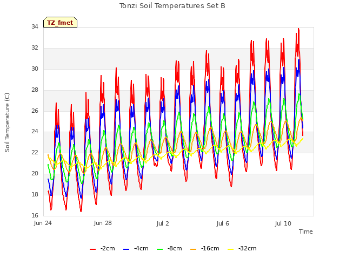Click the Time axis label
This screenshot has height=259, width=346.
click(306, 231)
